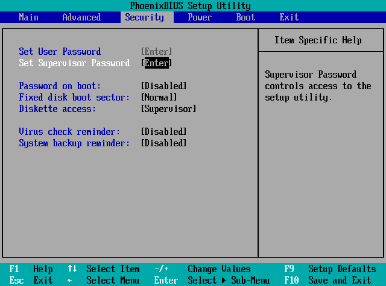Click the Enter key hint in footer
386x286 pixels.
(x=166, y=281)
